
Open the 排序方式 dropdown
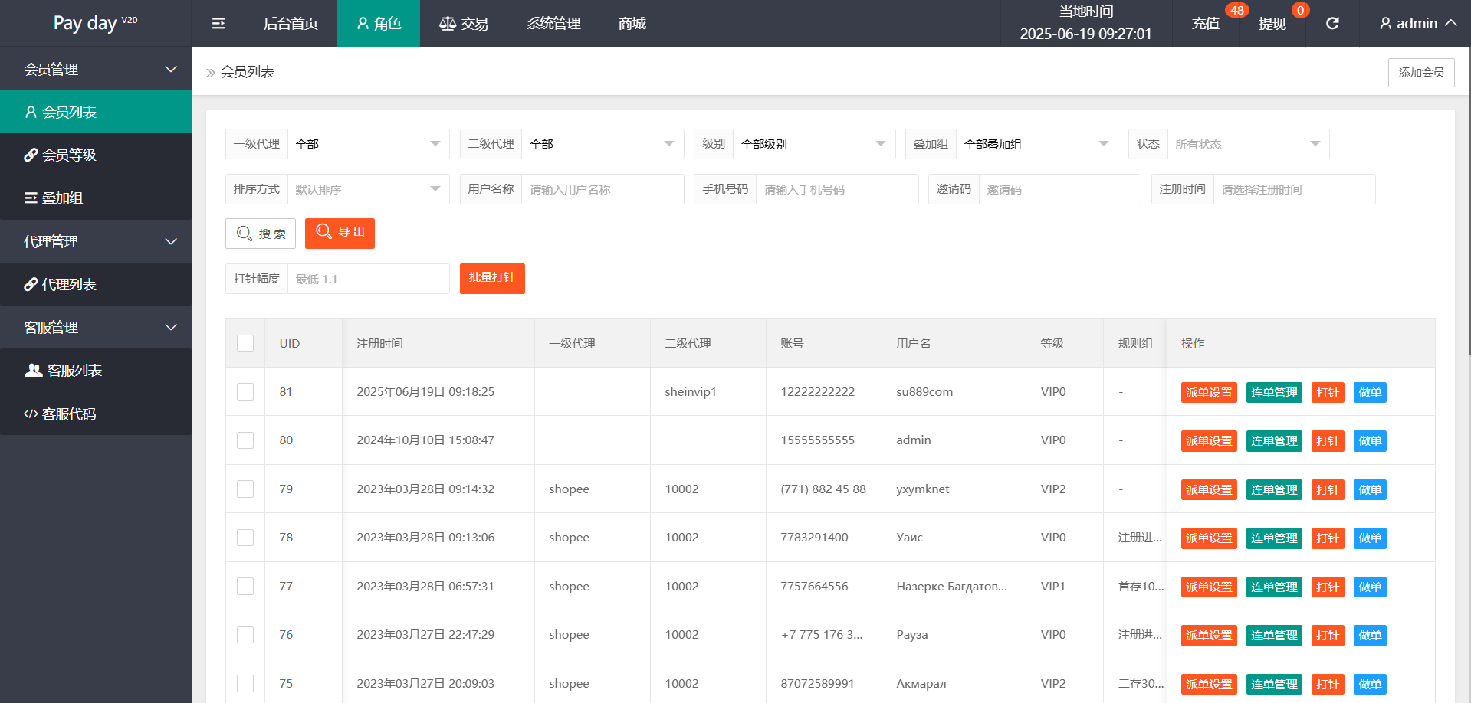368,189
